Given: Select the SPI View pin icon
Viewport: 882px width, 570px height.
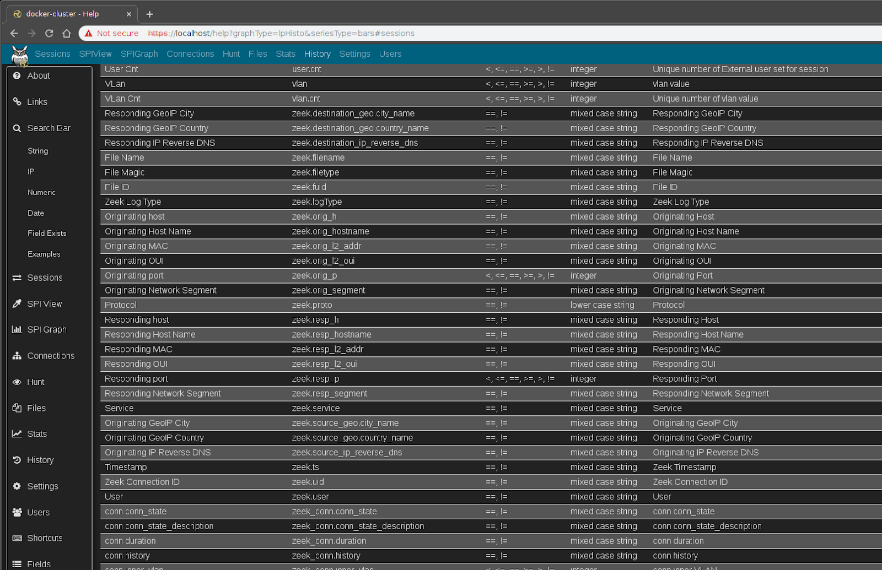Looking at the screenshot, I should click(x=17, y=303).
